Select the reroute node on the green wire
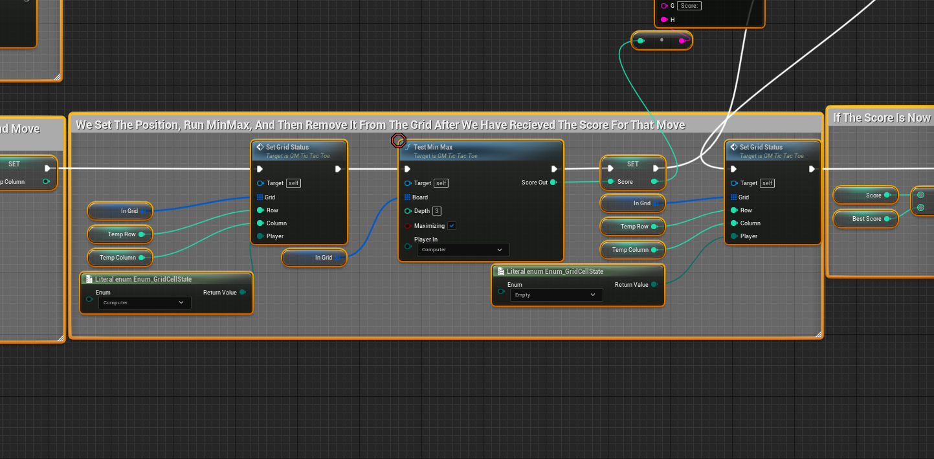The height and width of the screenshot is (459, 934). [x=661, y=40]
